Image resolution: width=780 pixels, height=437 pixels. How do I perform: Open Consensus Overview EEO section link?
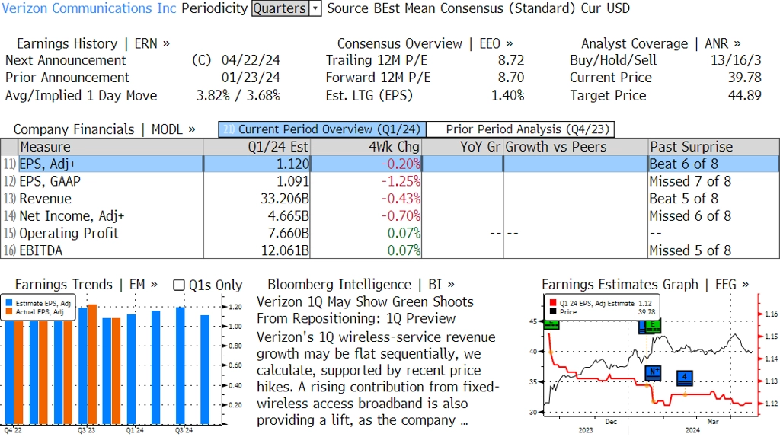click(x=425, y=43)
